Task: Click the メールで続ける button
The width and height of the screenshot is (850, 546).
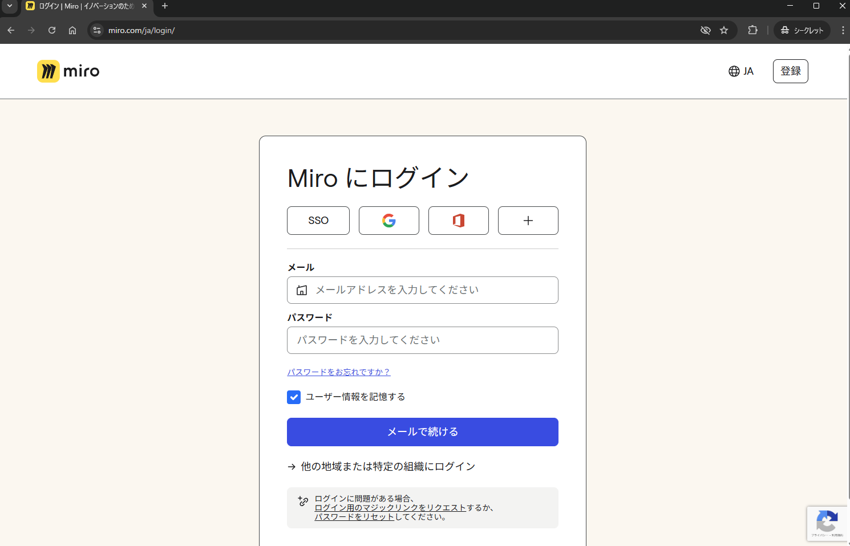Action: [422, 432]
